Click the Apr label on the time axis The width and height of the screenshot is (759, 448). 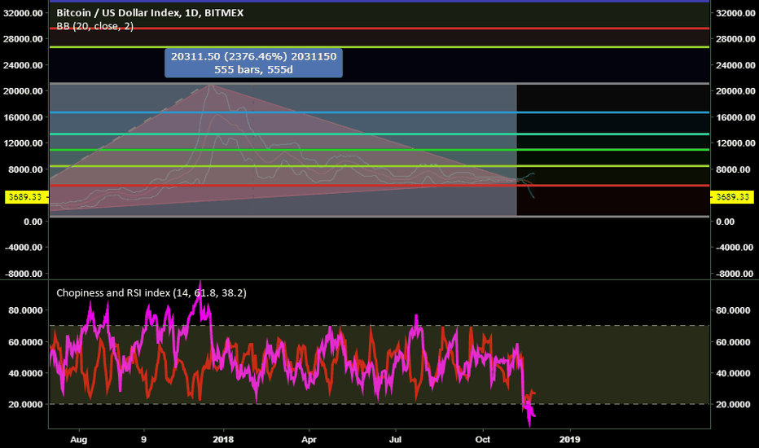(309, 440)
